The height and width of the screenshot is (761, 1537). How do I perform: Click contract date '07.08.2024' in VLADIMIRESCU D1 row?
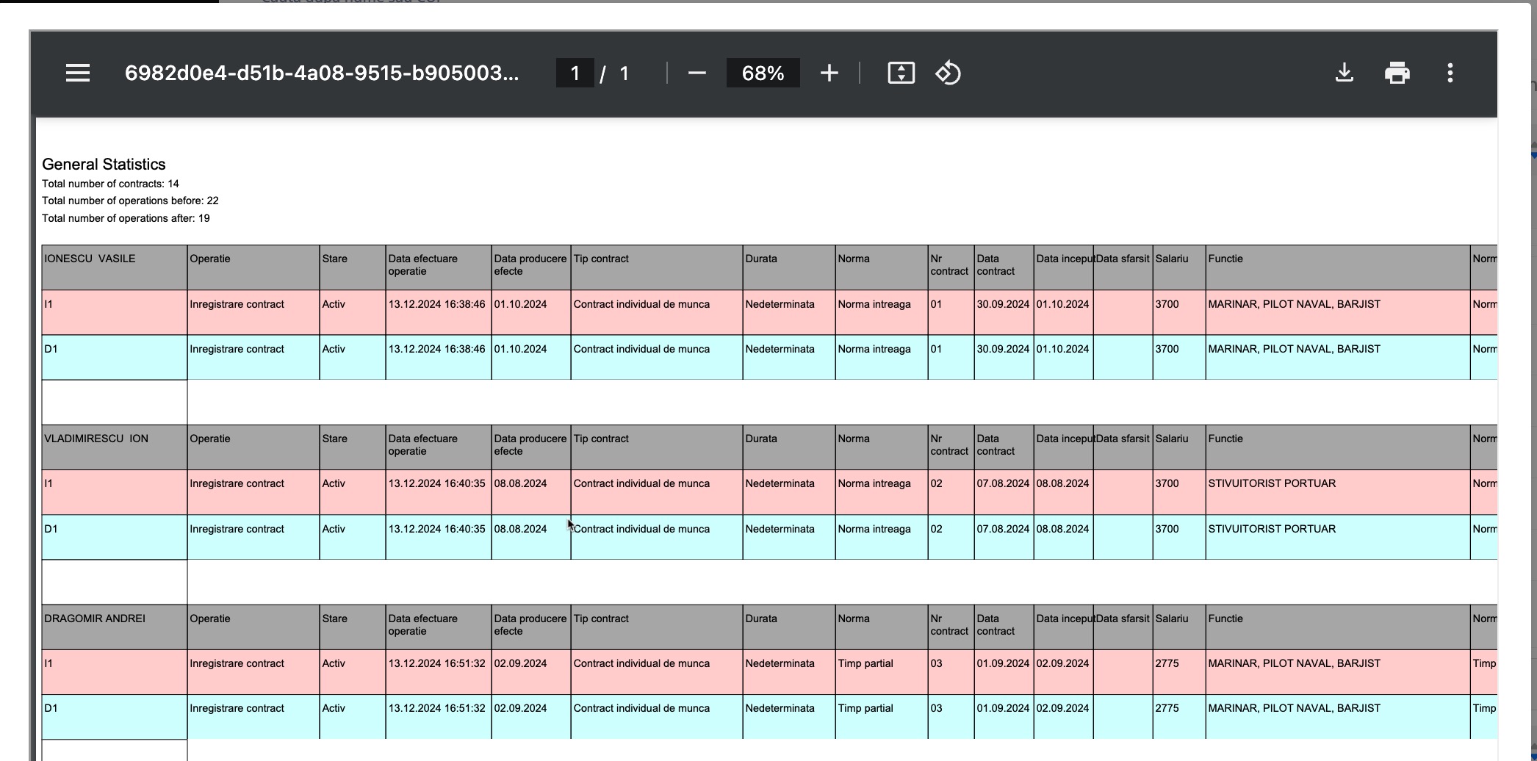[1003, 529]
